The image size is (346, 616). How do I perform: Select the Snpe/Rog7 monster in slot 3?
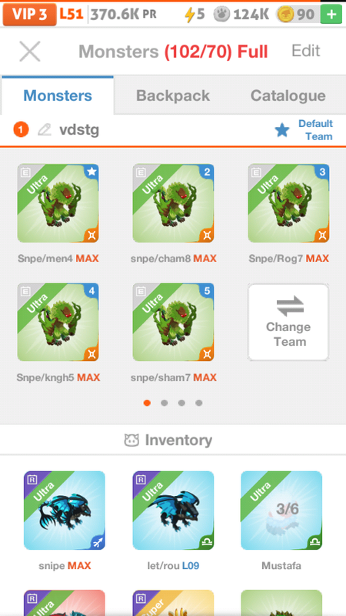click(289, 203)
